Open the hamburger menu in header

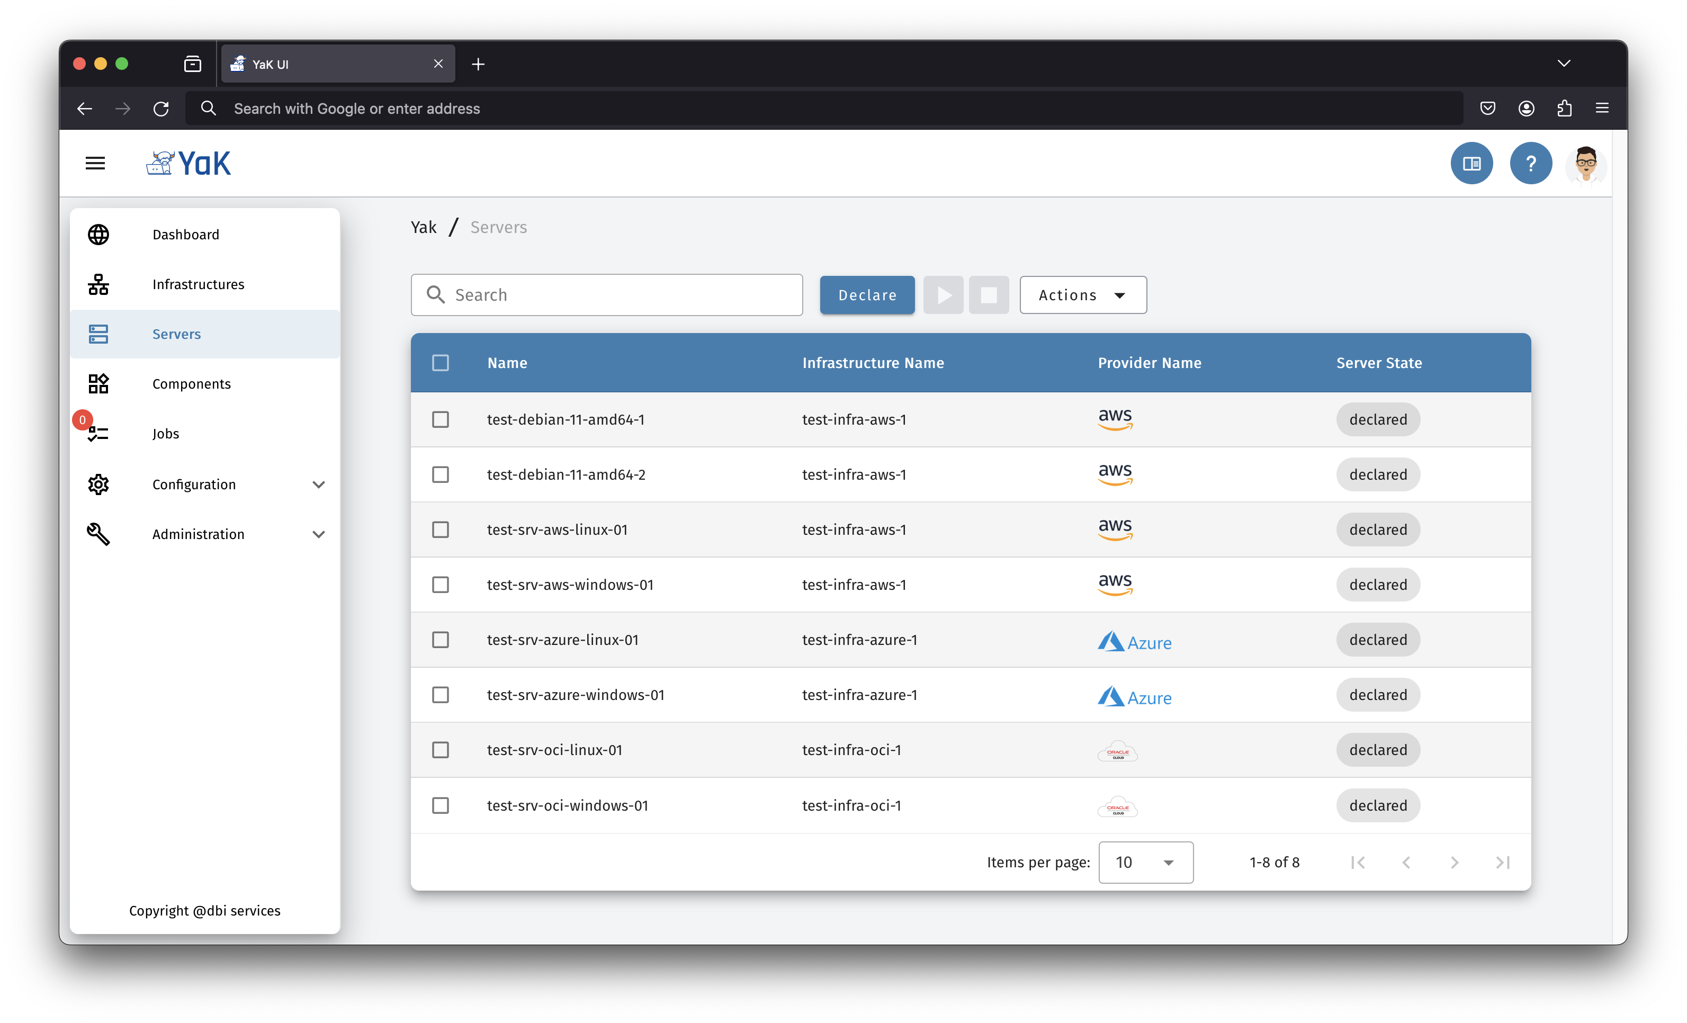(95, 163)
